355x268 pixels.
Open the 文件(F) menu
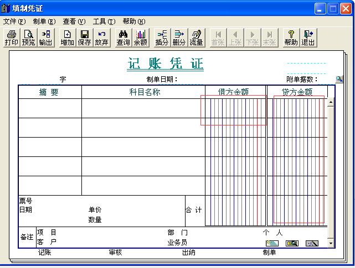click(14, 22)
